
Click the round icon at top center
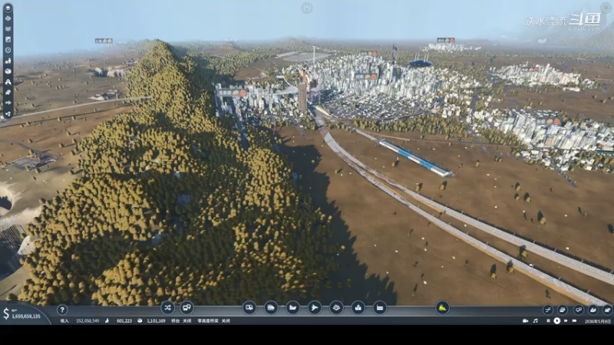click(306, 8)
